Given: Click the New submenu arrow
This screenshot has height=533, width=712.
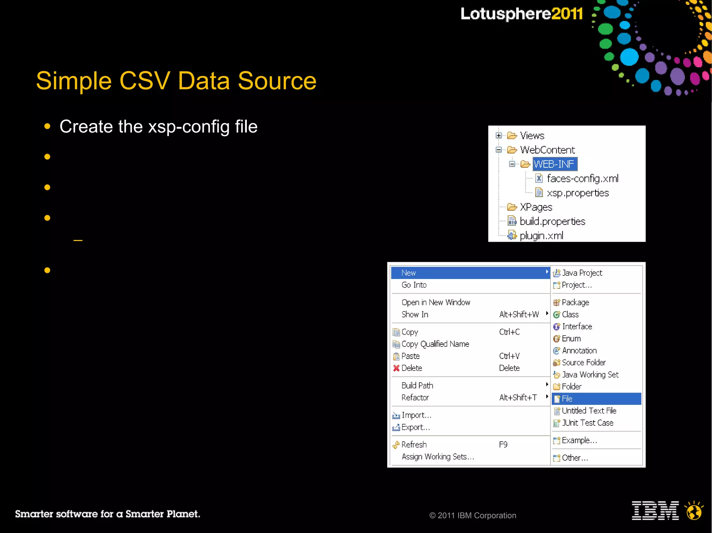Looking at the screenshot, I should click(x=547, y=272).
